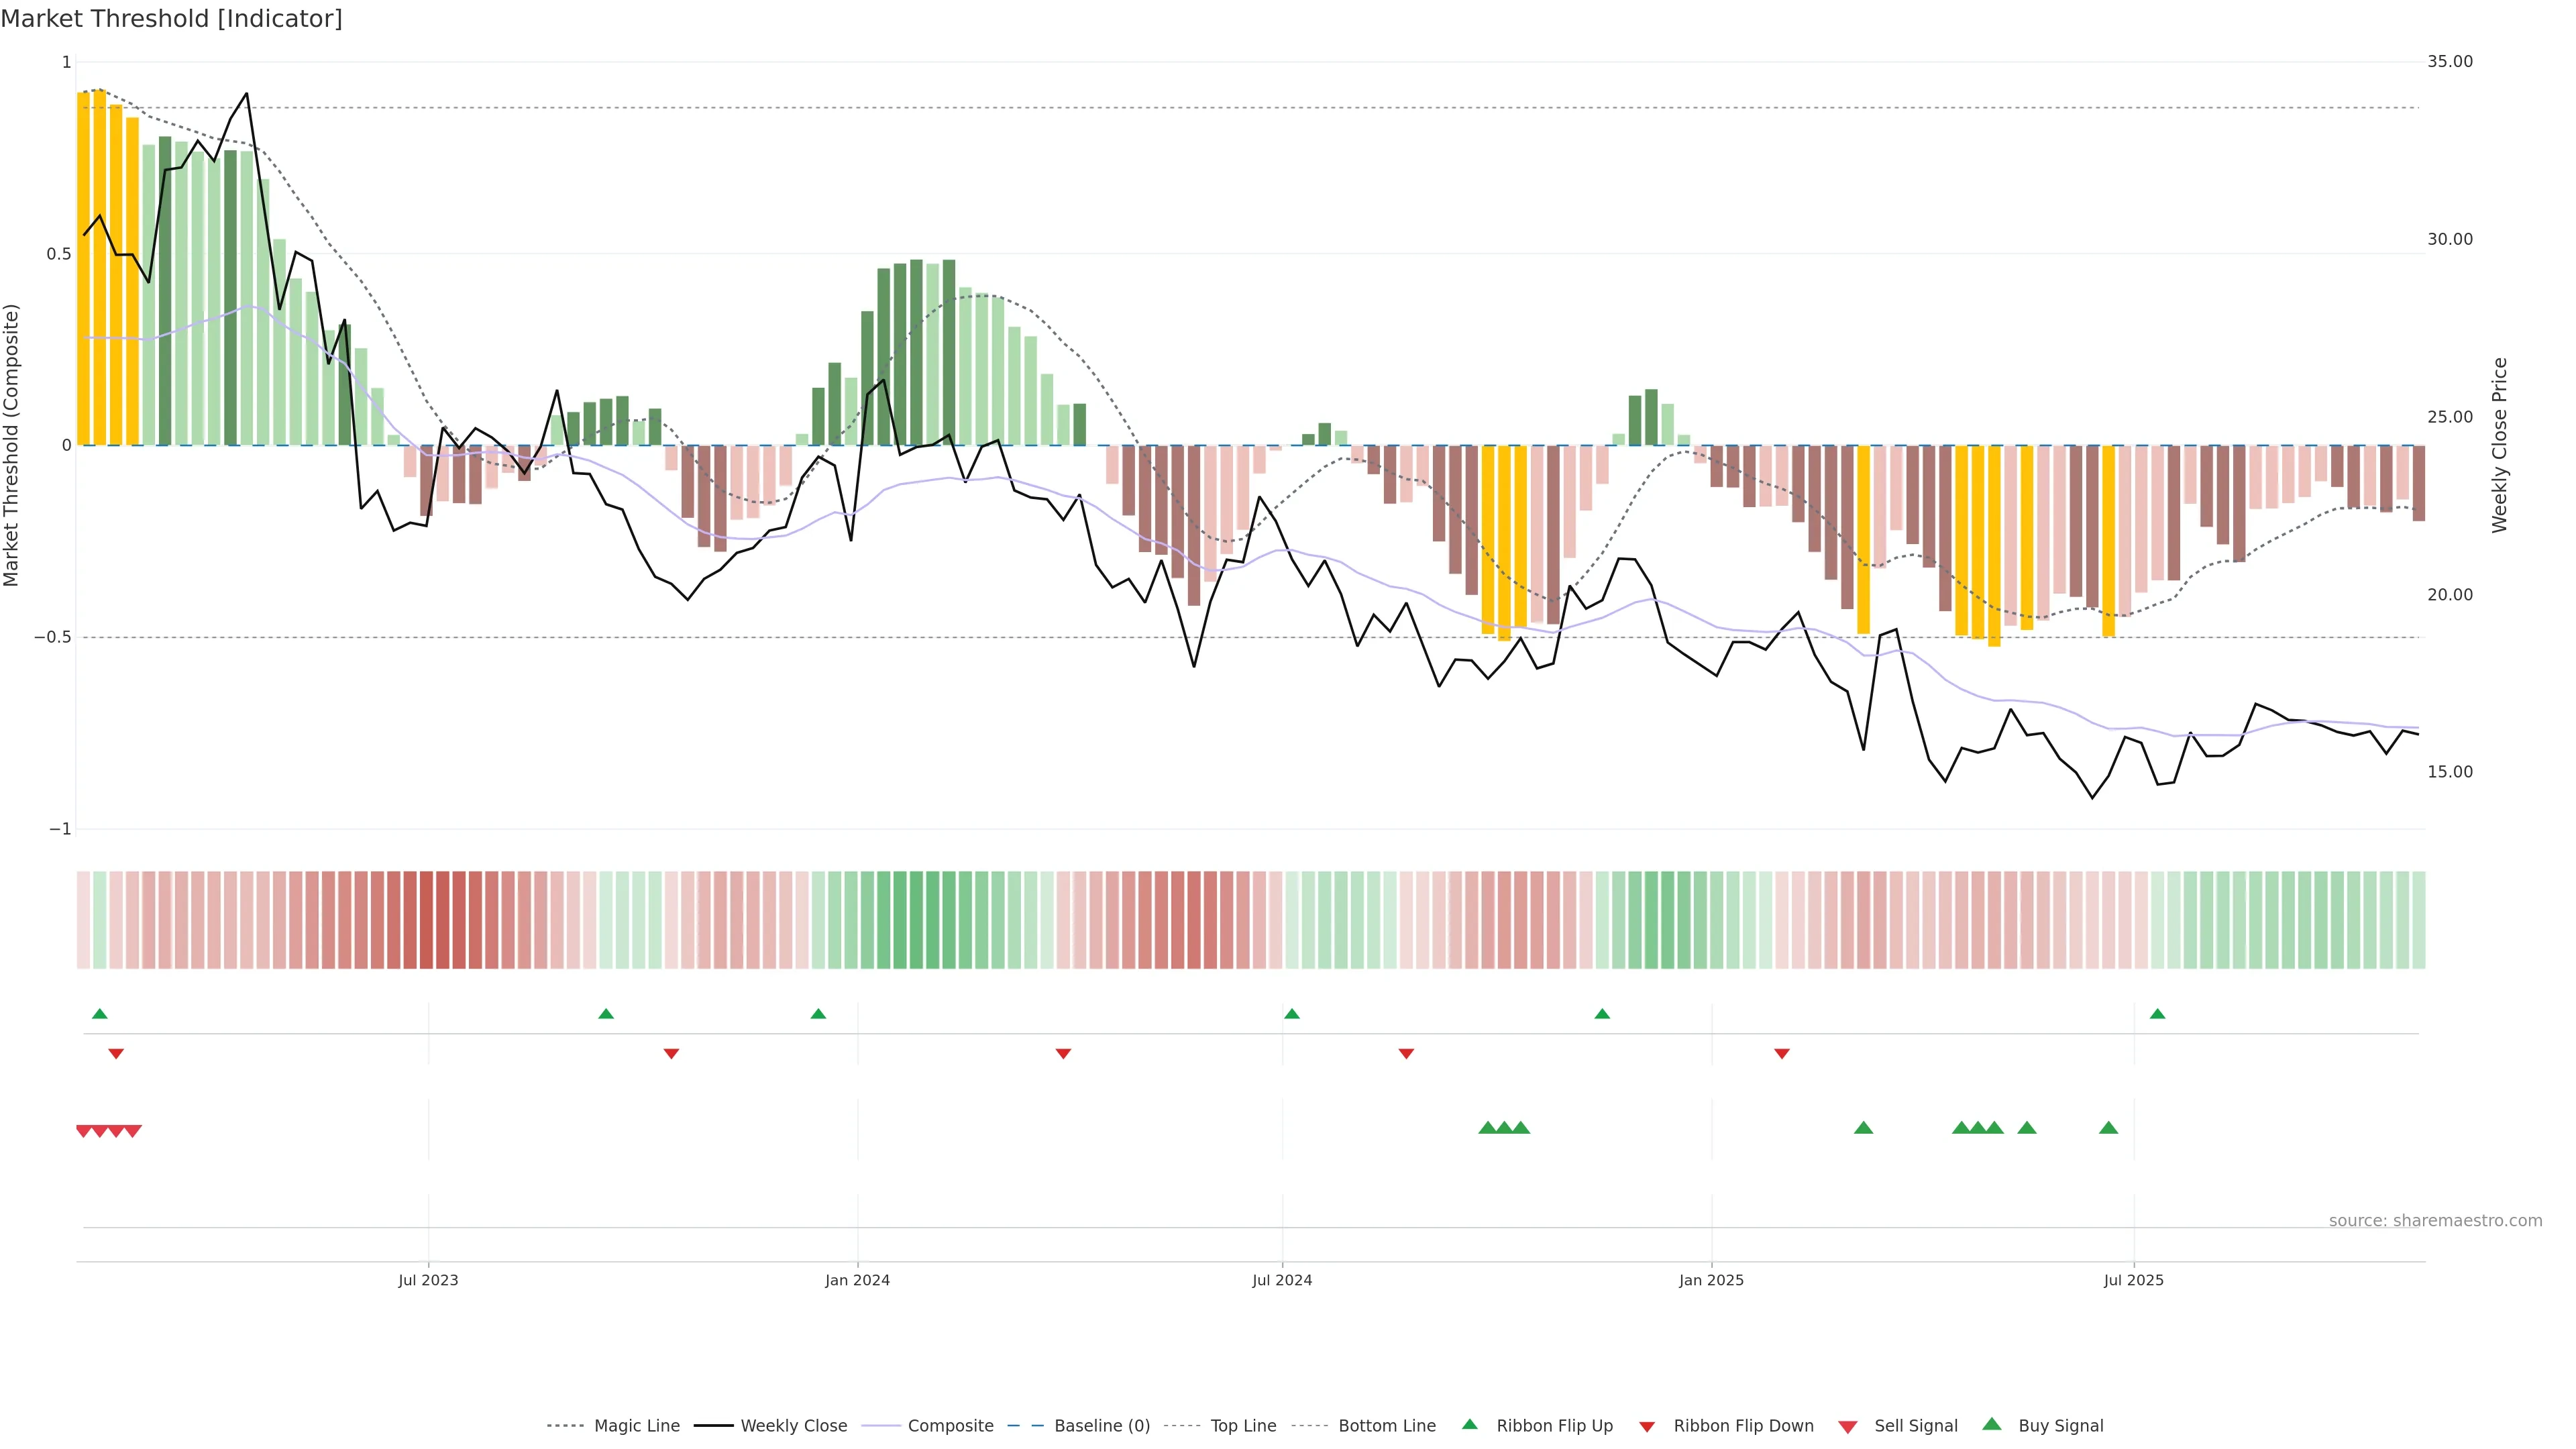The image size is (2576, 1449).
Task: Click the last red ribbon flip down marker
Action: pos(1782,1053)
